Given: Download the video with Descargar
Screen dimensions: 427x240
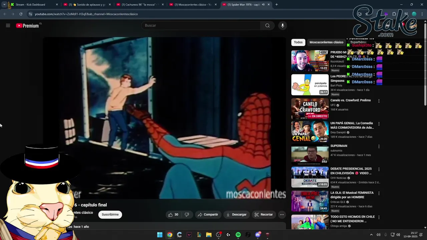Looking at the screenshot, I should (236, 215).
